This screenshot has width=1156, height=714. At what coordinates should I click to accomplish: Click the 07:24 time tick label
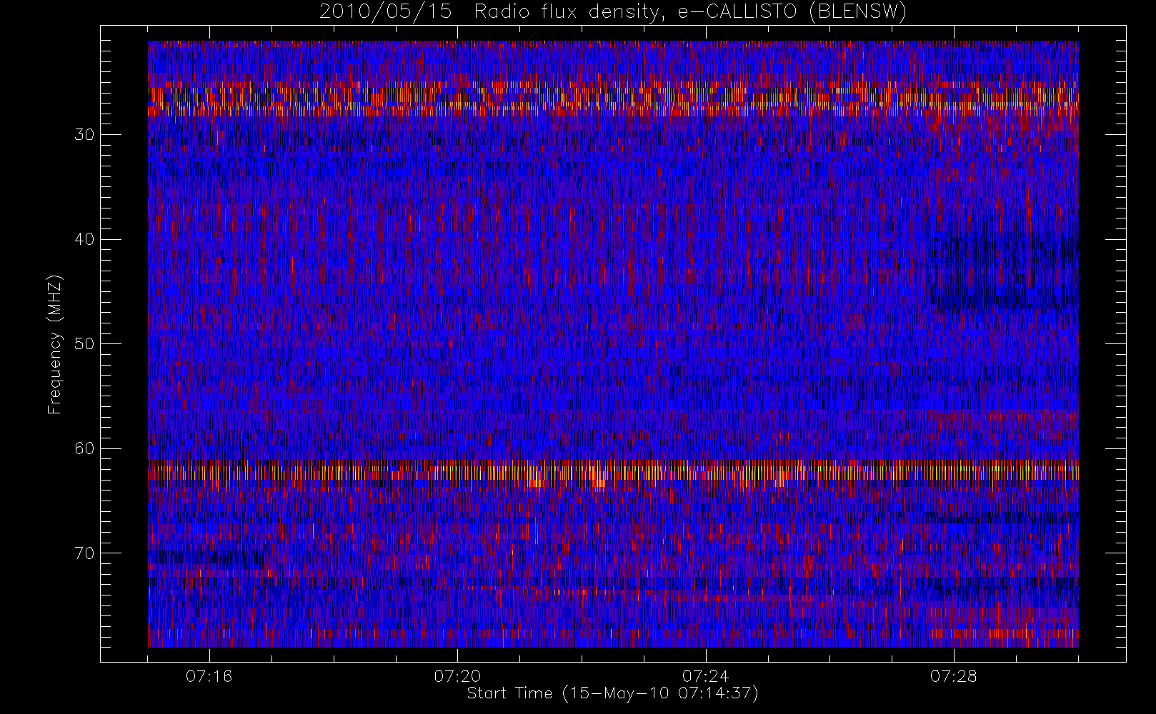[x=705, y=676]
